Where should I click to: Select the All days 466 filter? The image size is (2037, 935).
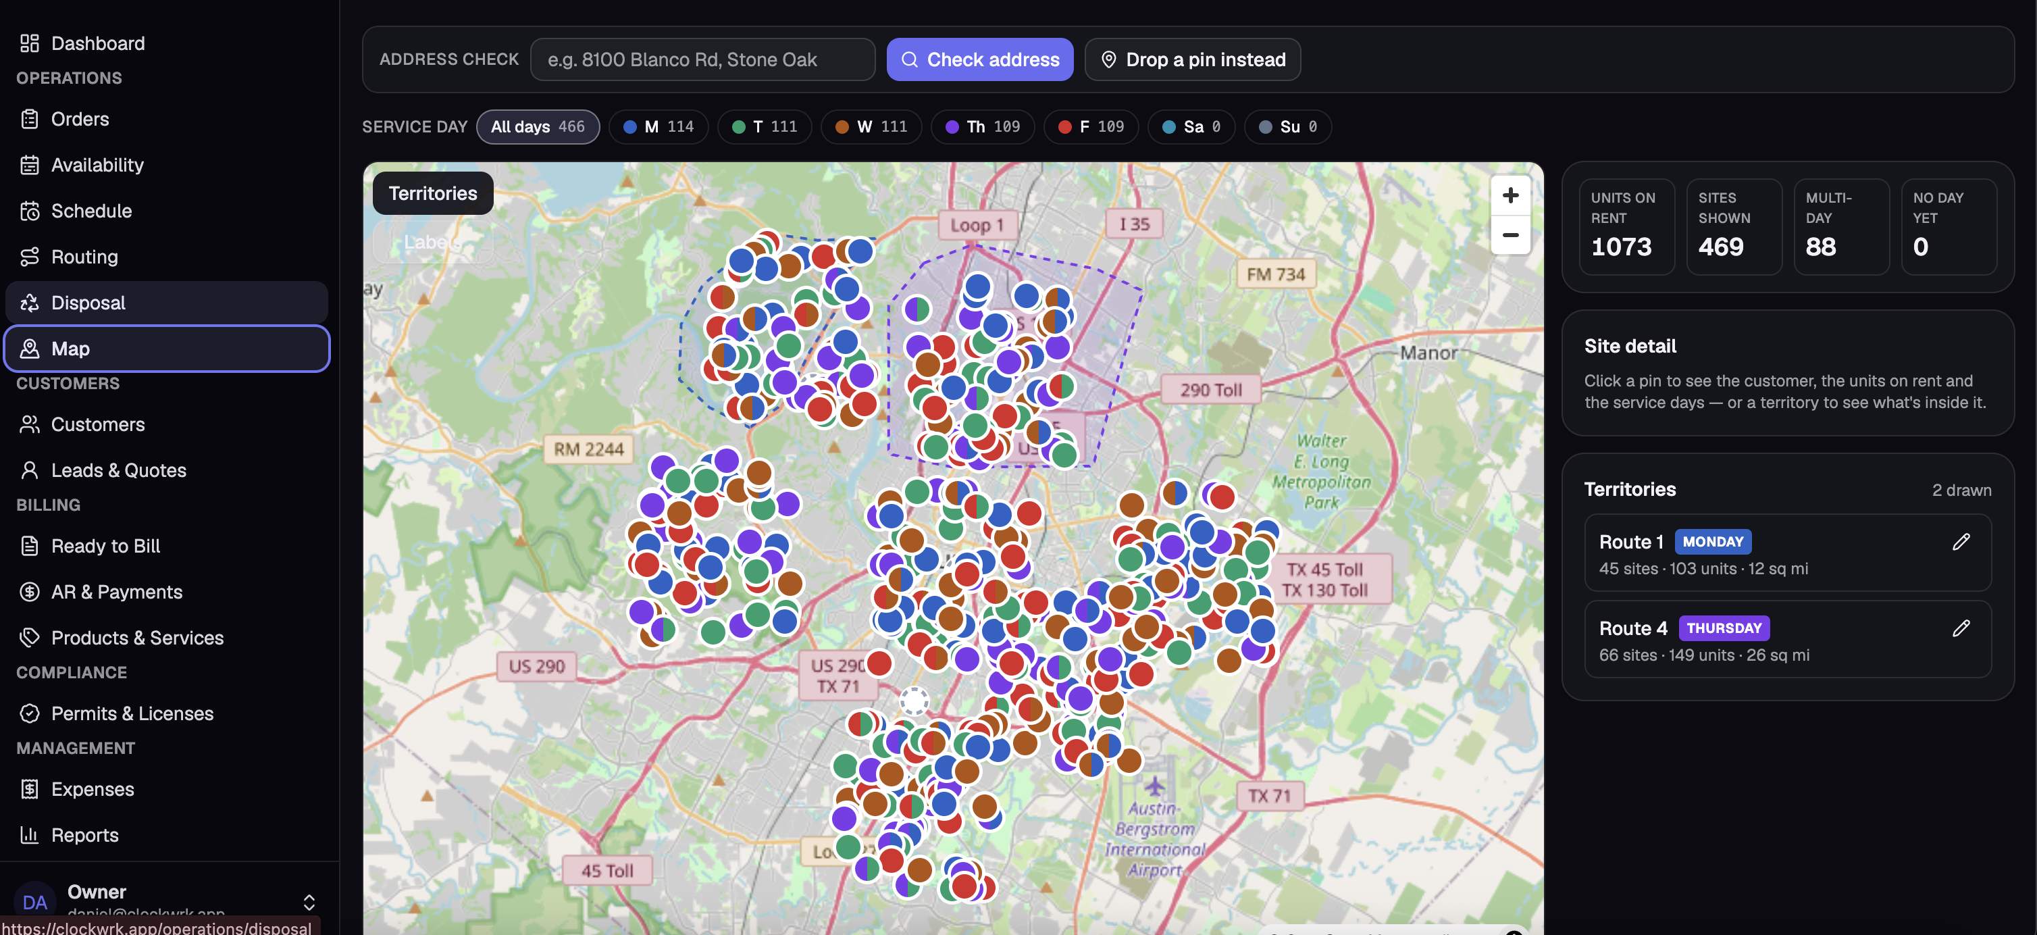pyautogui.click(x=538, y=128)
